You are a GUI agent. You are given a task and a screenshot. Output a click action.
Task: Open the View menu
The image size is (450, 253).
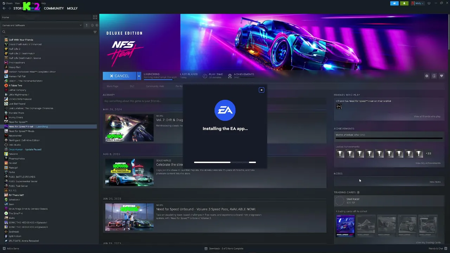17,3
